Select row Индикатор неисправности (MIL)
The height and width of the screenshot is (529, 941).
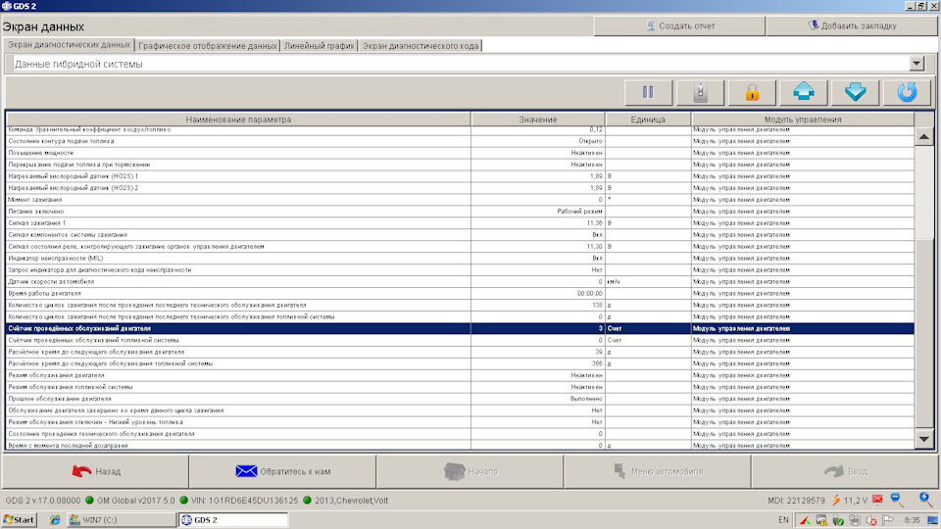click(461, 258)
